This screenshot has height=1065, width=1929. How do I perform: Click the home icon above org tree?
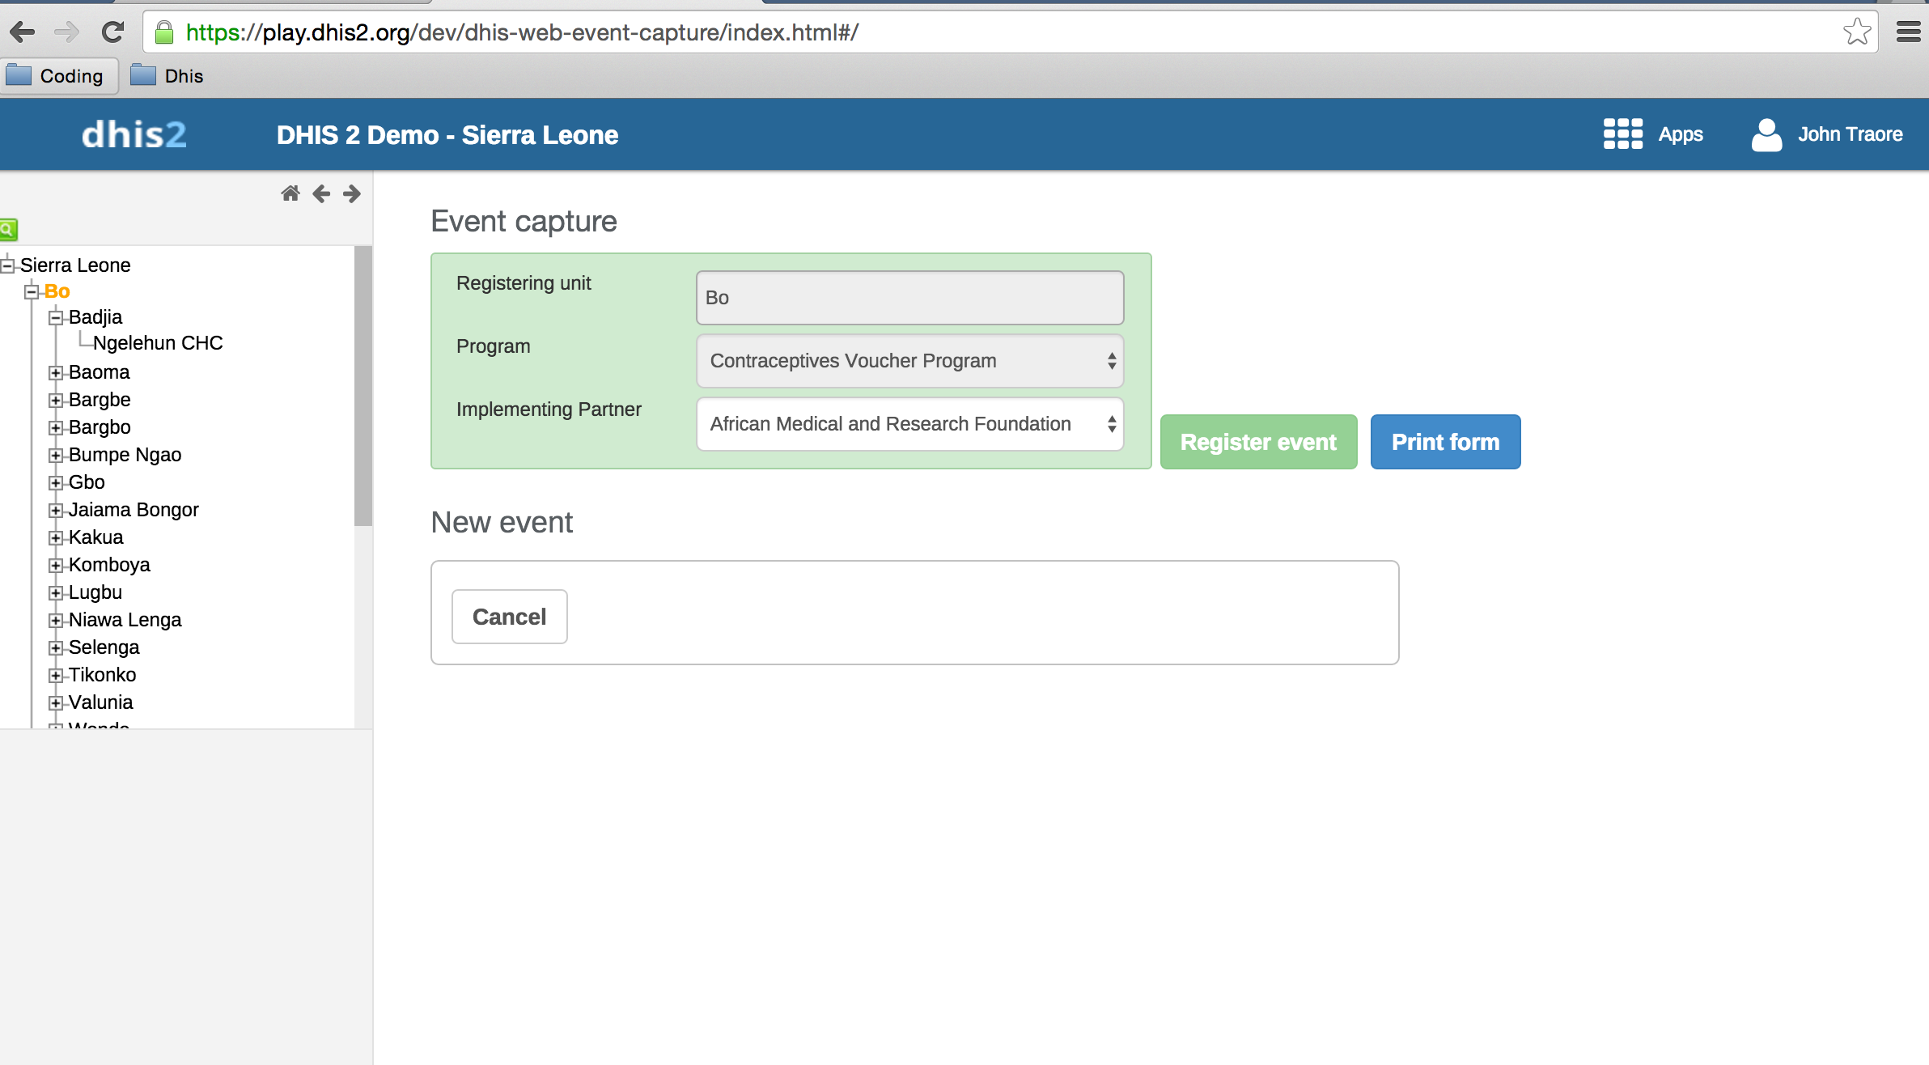click(x=290, y=193)
